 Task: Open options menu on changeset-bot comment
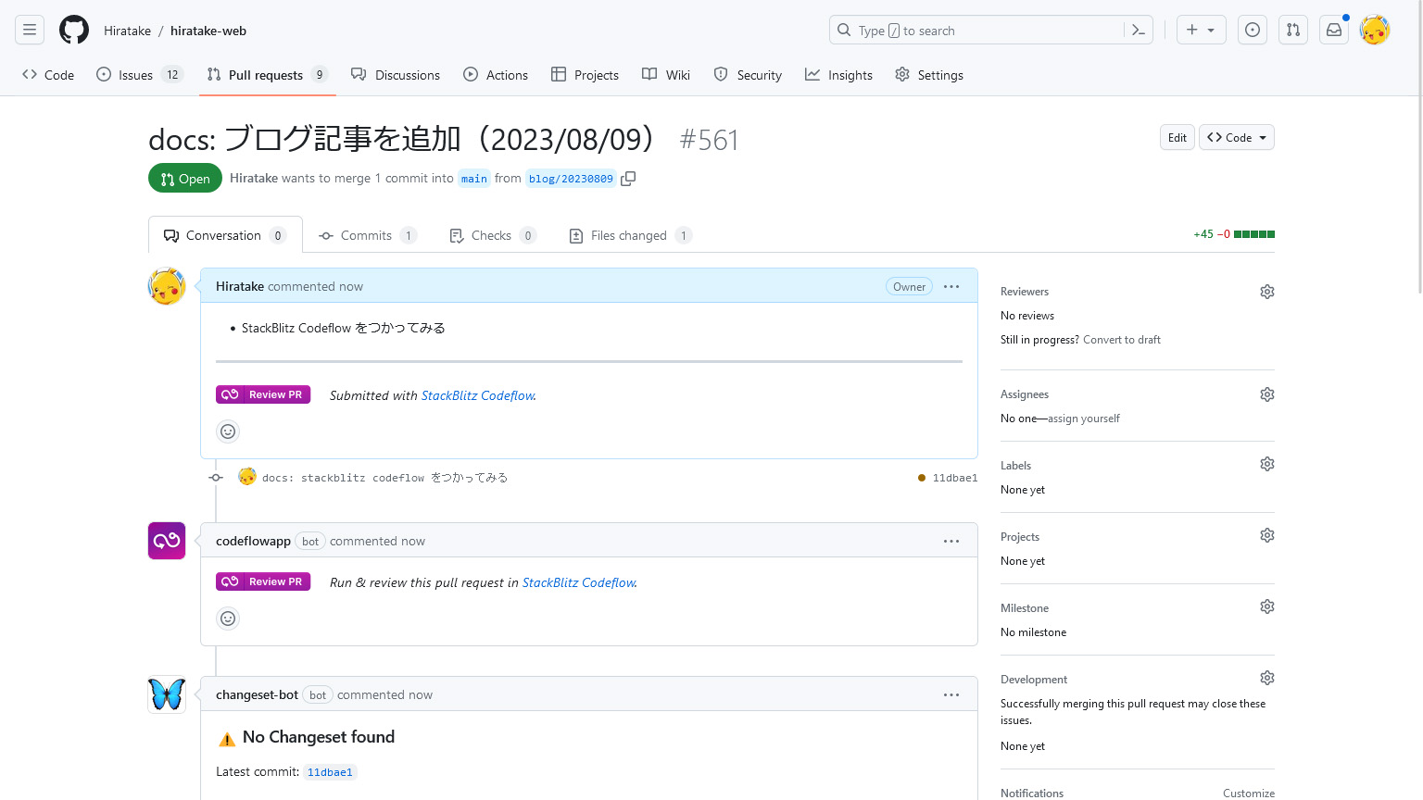[951, 694]
